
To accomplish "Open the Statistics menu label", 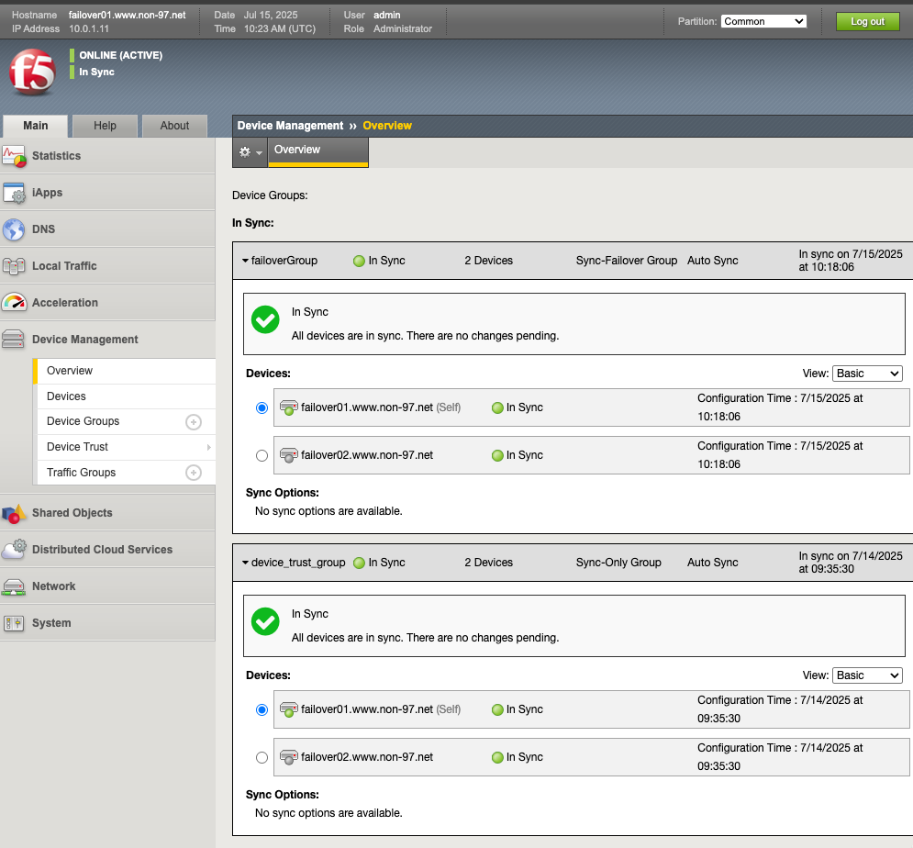I will 57,156.
